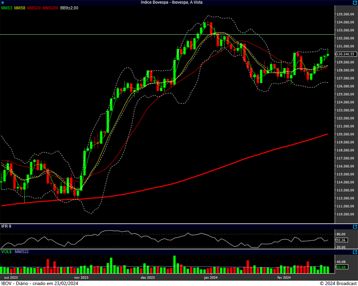Open the small menu icon at top-left corner

coord(2,2)
